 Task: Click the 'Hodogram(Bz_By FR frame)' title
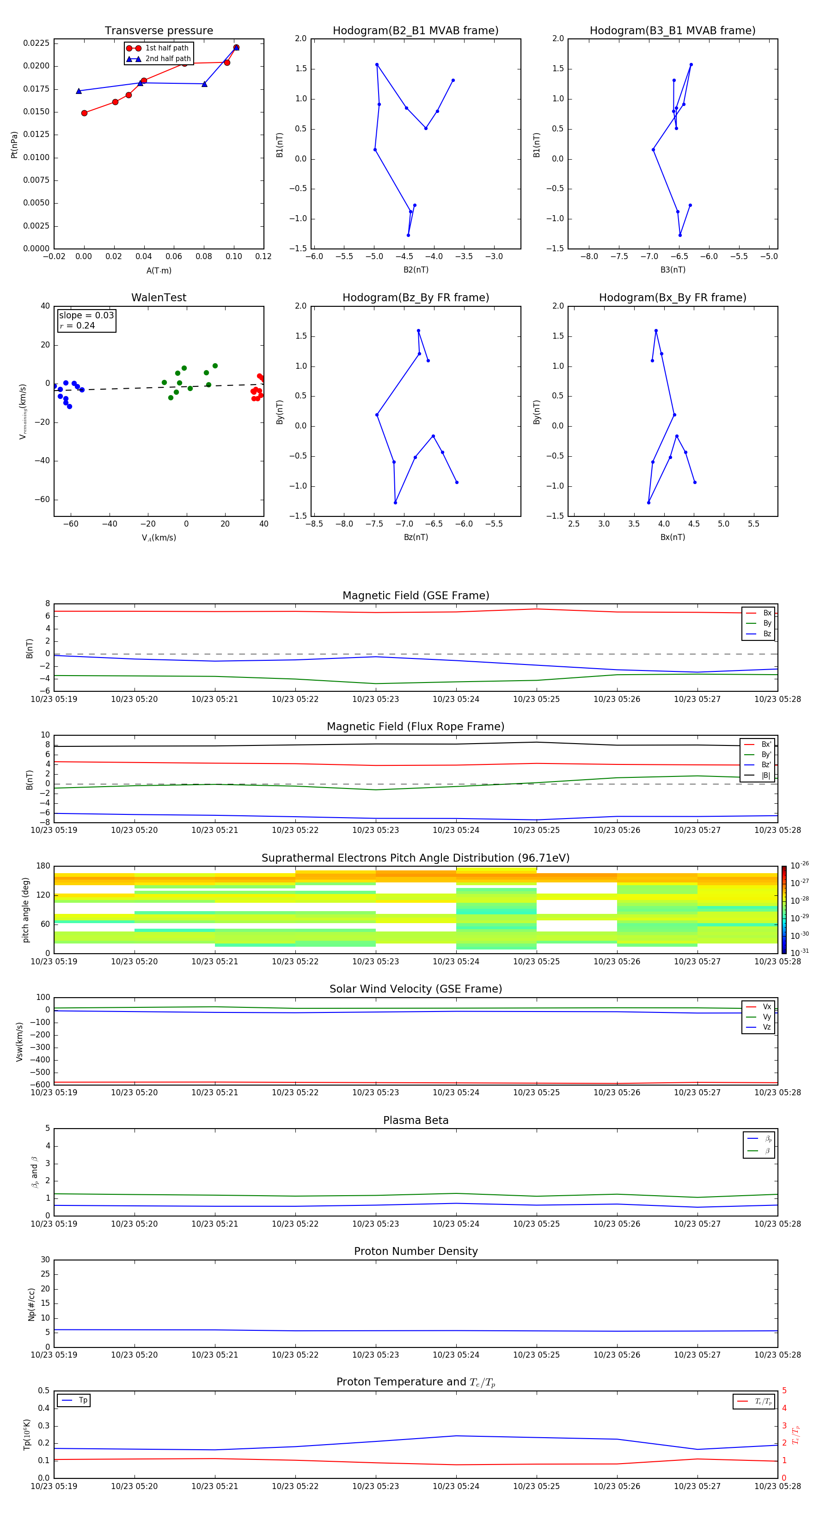(x=416, y=298)
